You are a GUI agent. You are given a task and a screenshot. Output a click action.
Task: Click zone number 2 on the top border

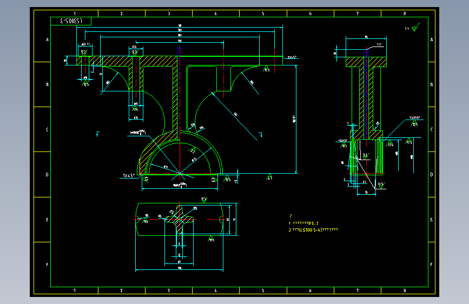click(121, 14)
